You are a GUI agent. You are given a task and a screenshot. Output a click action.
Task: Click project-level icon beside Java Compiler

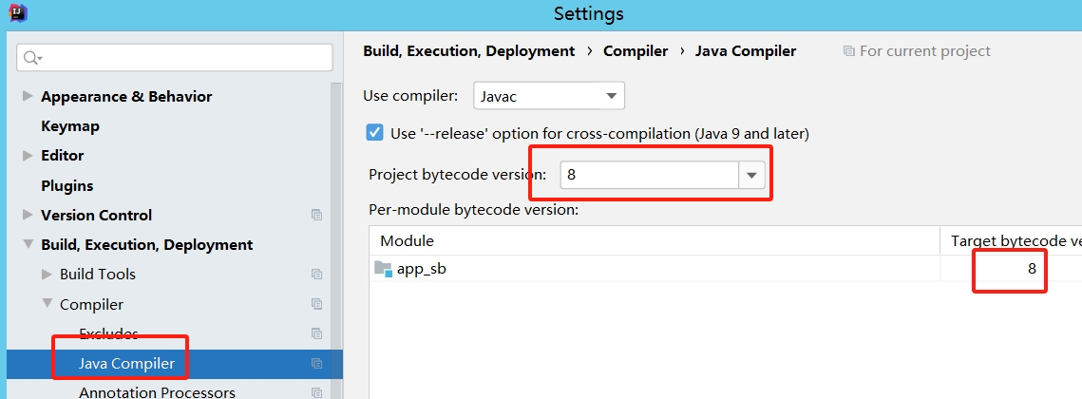tap(316, 364)
